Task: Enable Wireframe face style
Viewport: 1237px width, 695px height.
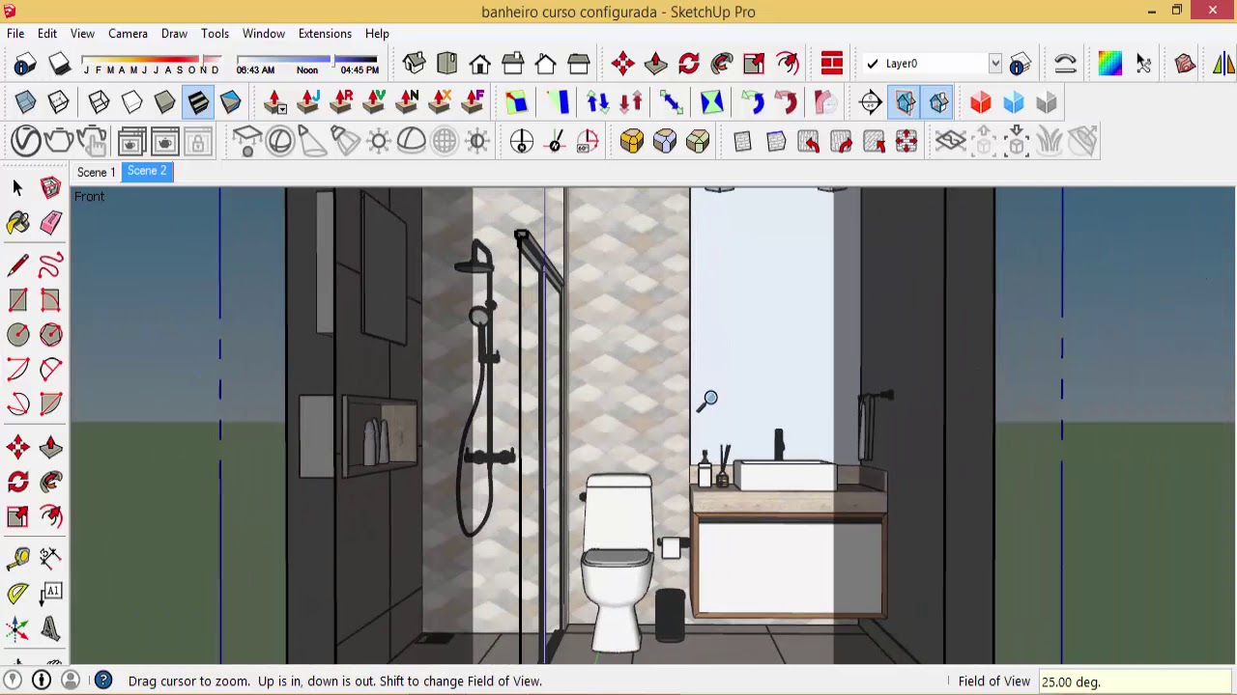Action: 99,102
